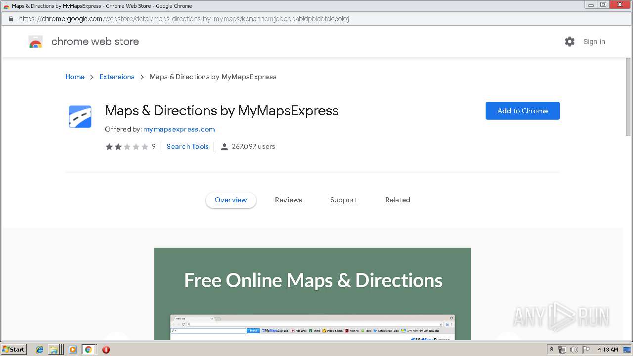Open the settings gear menu

tap(570, 42)
